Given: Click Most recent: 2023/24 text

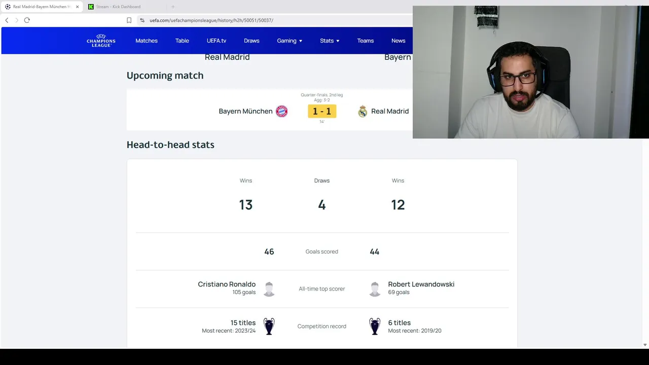Looking at the screenshot, I should pos(229,331).
